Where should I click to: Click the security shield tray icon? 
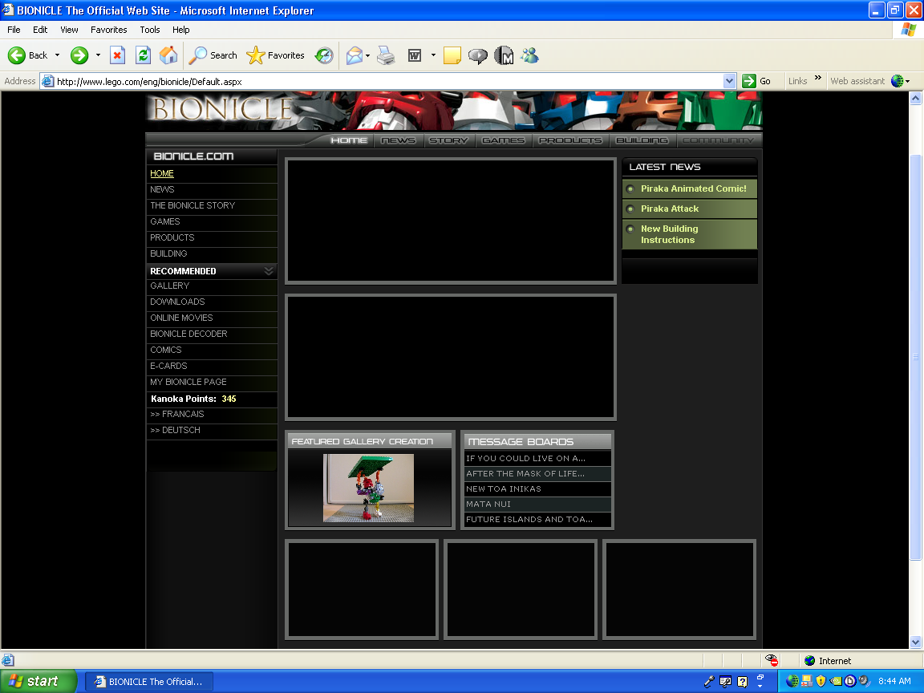pyautogui.click(x=821, y=681)
